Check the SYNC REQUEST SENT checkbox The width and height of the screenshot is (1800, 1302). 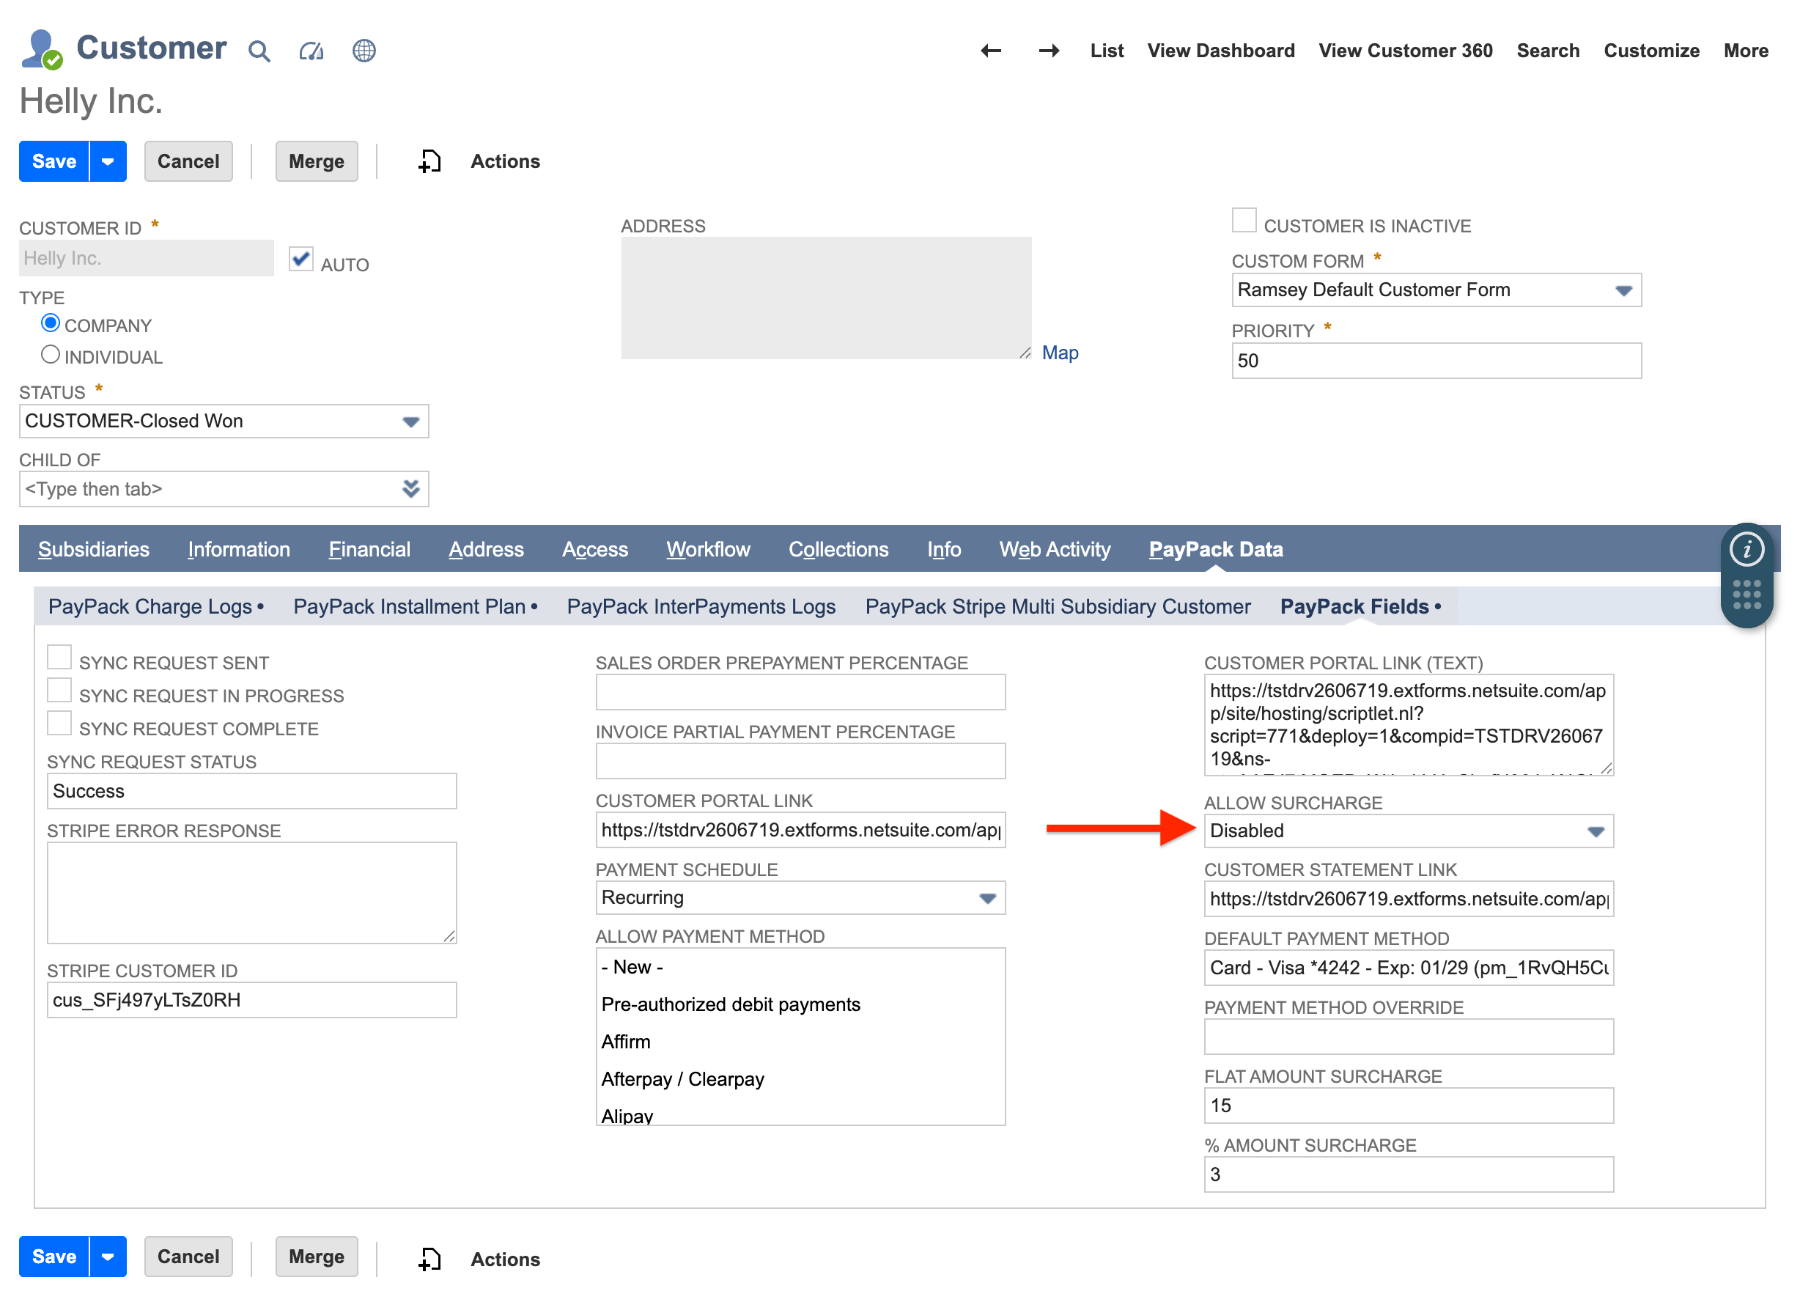[59, 657]
